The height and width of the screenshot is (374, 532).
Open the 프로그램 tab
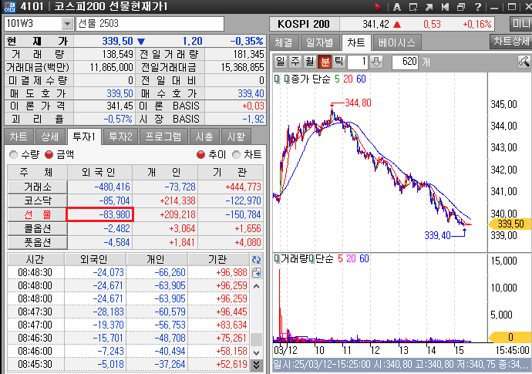click(x=163, y=136)
